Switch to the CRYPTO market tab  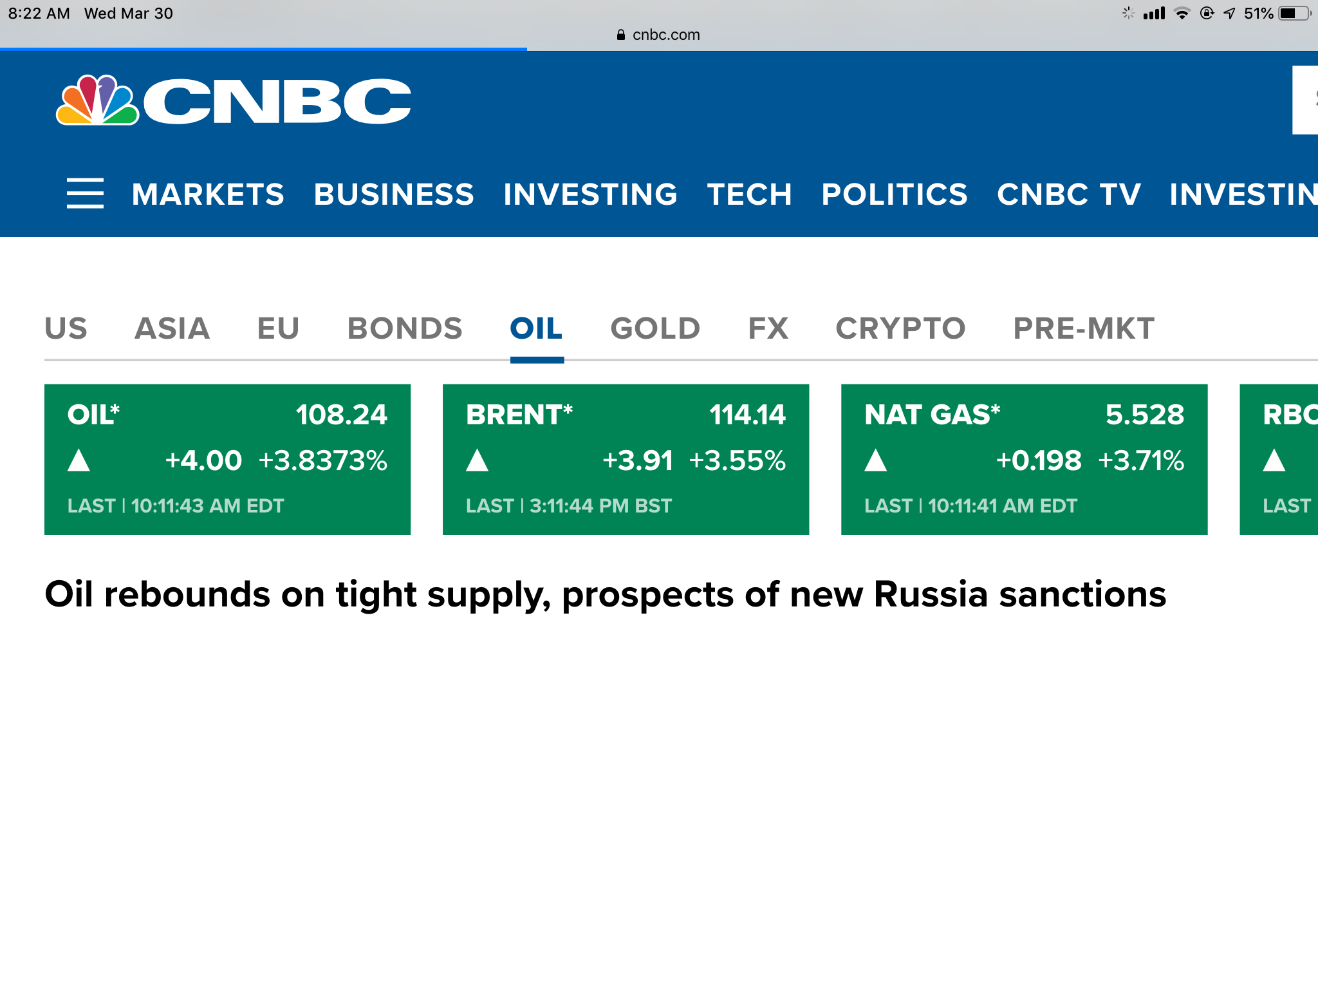tap(900, 328)
